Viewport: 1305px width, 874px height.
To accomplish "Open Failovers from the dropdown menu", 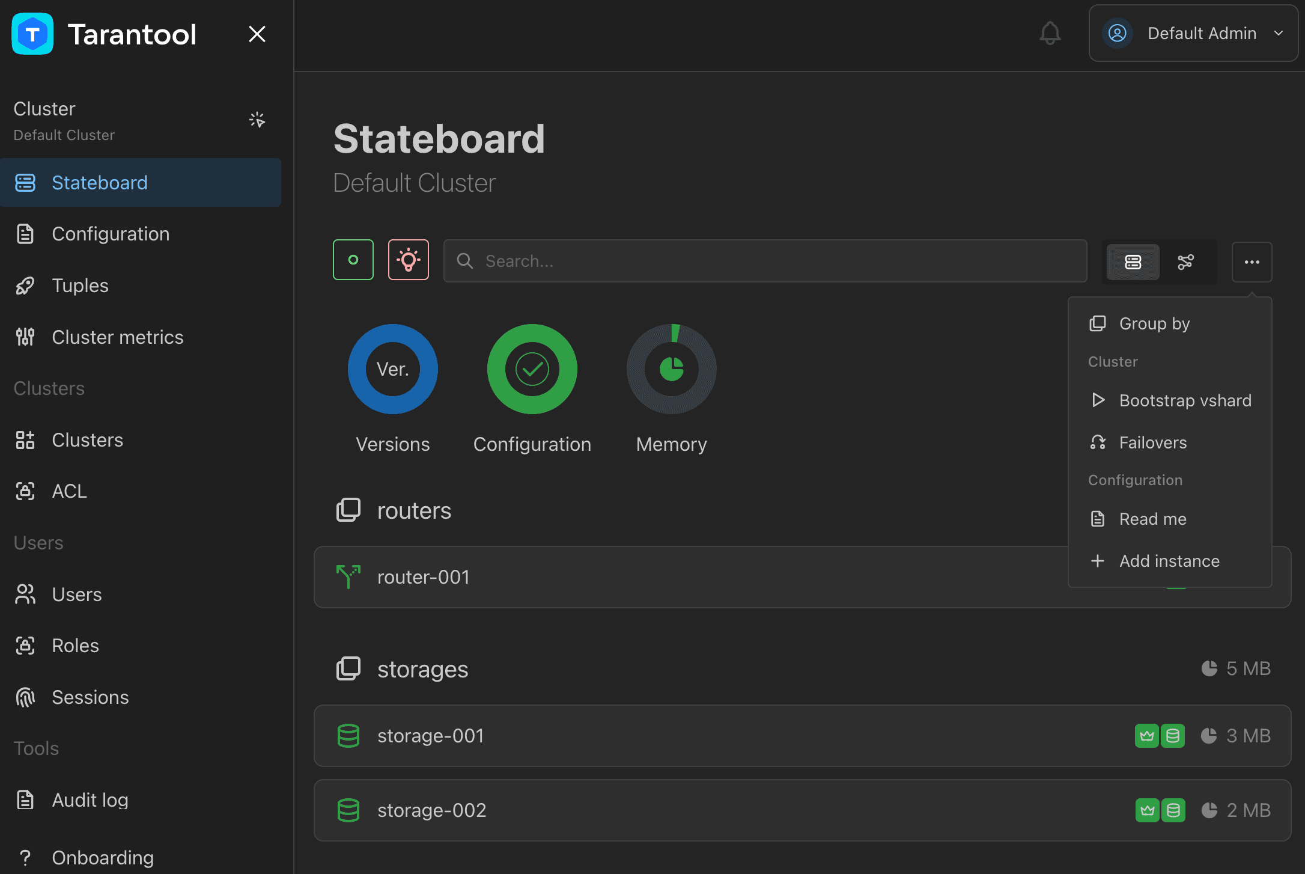I will pyautogui.click(x=1170, y=442).
